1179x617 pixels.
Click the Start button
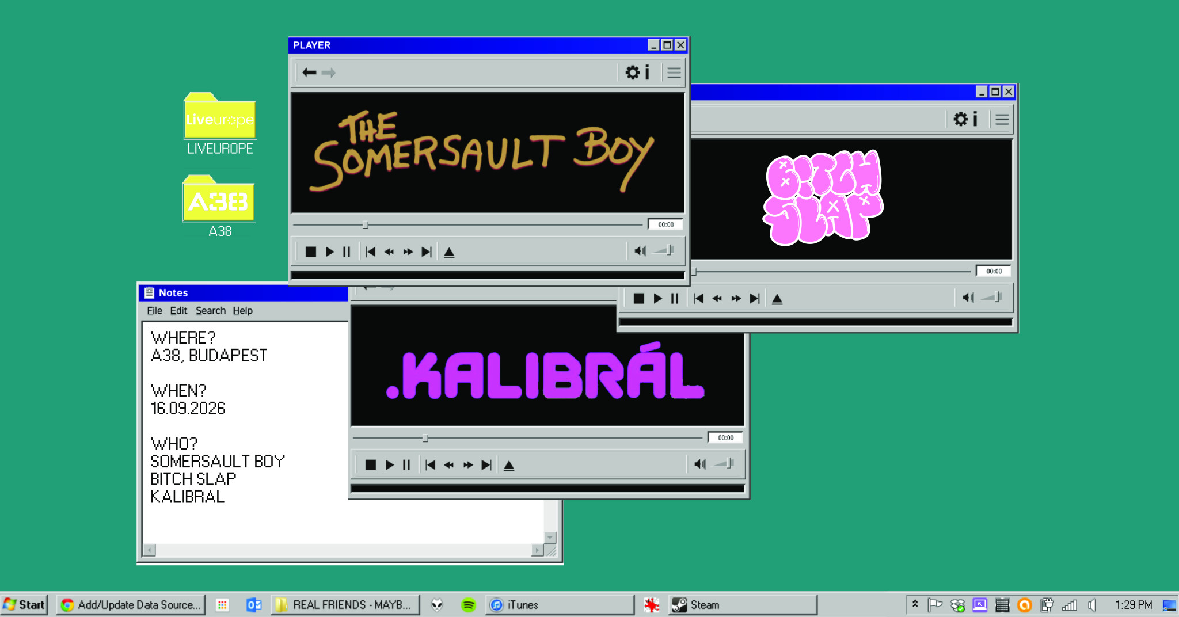click(x=24, y=604)
